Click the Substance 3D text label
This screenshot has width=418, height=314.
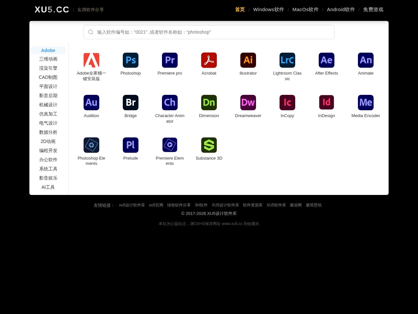[209, 158]
